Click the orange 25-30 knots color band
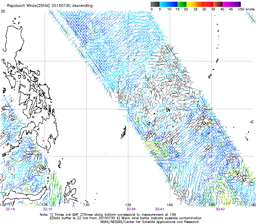This screenshot has height=224, width=256. point(200,4)
